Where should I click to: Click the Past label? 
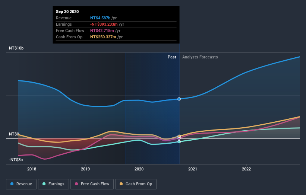coord(172,57)
